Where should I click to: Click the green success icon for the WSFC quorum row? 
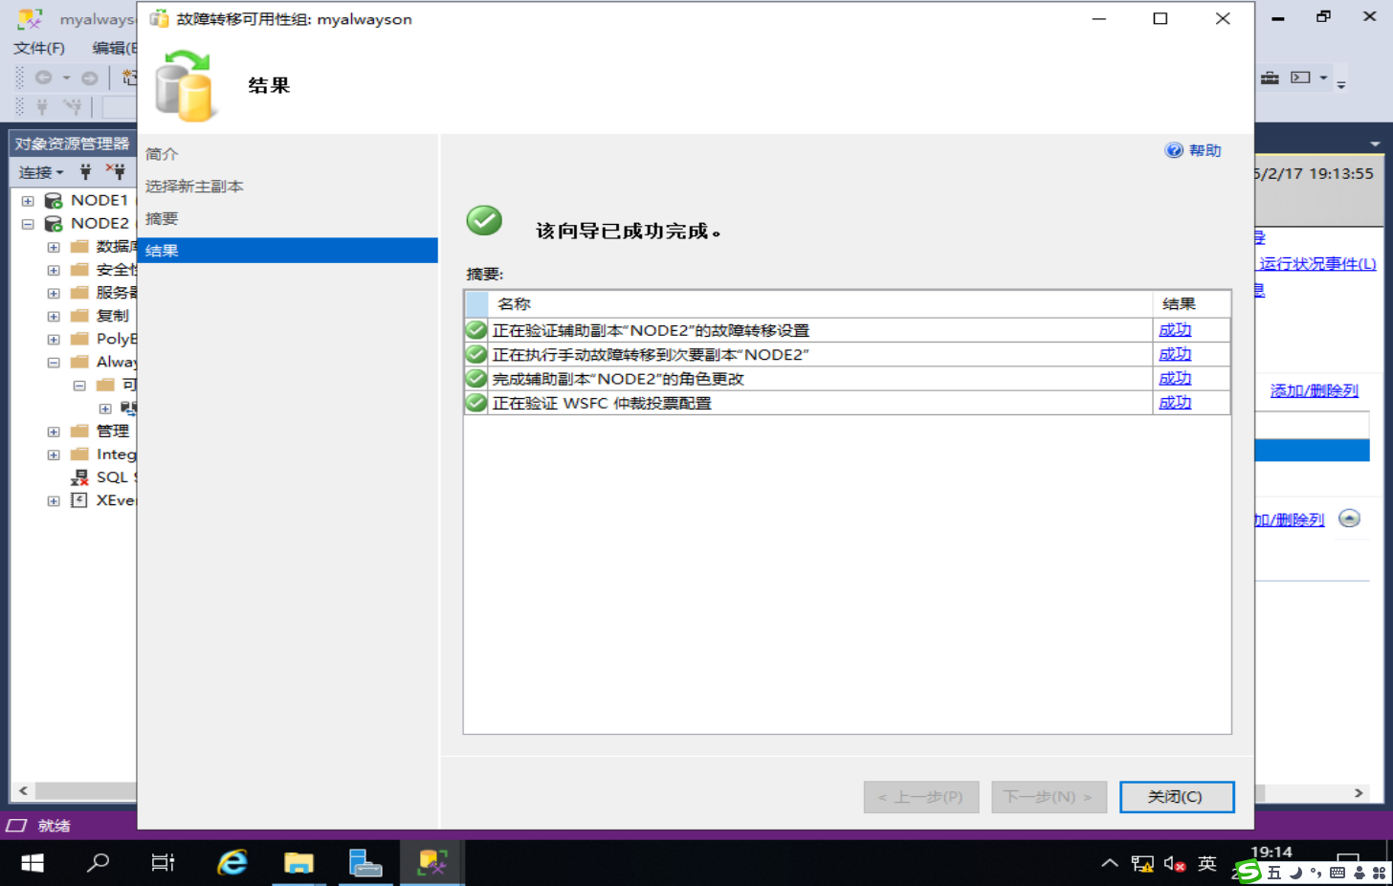click(x=475, y=403)
